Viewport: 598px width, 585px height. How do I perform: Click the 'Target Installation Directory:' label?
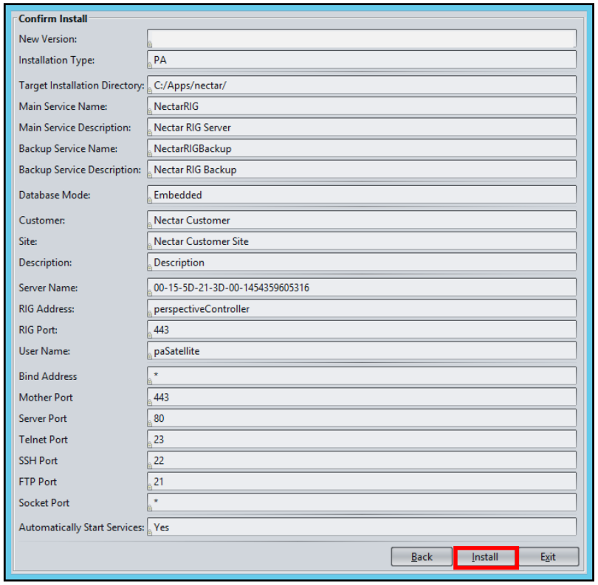click(x=82, y=86)
